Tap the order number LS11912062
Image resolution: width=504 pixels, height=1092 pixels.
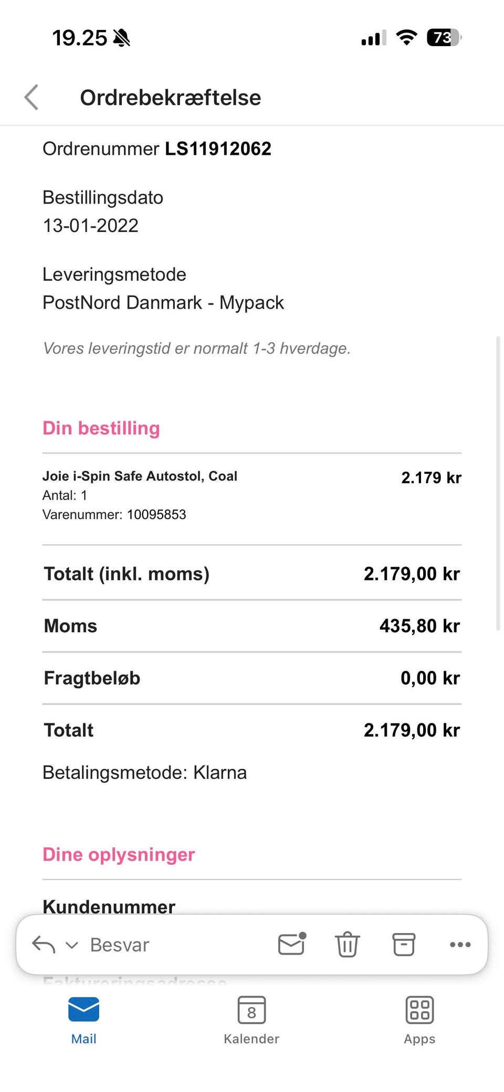click(218, 149)
